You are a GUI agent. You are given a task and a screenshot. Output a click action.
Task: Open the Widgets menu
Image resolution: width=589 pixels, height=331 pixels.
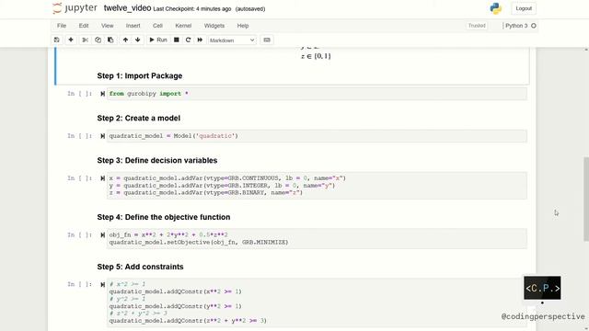(x=214, y=26)
